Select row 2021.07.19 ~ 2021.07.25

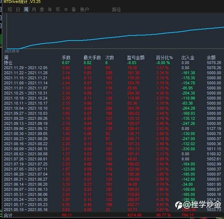112,164
